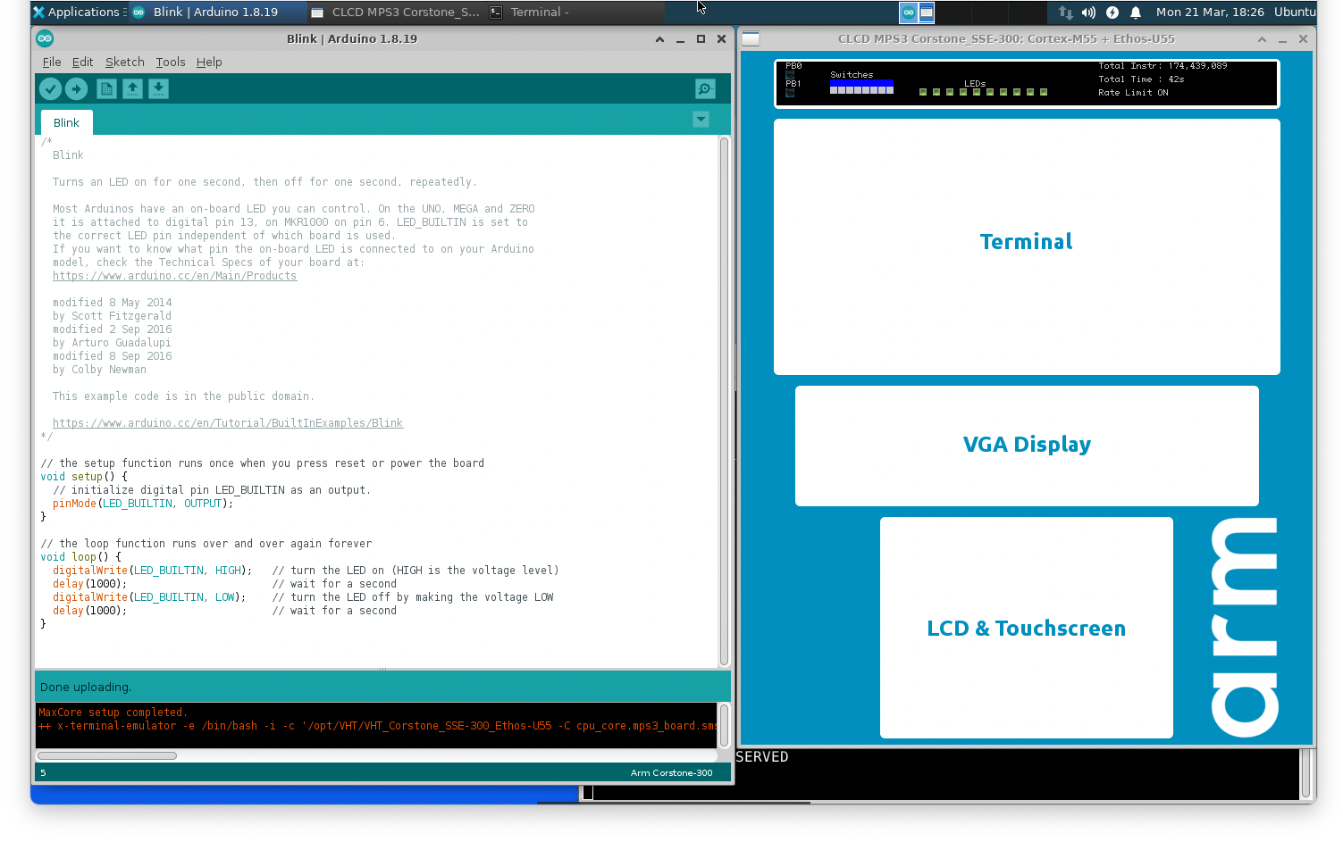
Task: Roll up the CLCD MPS3 window with the caret icon
Action: (x=1262, y=39)
